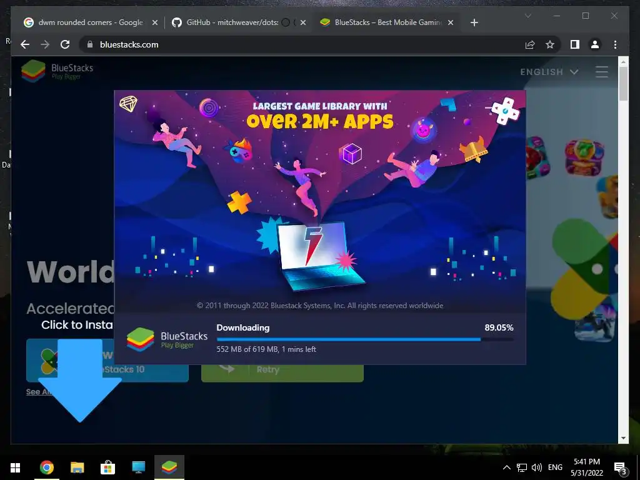Click the BlueStacks 10 download button
Screen dimensions: 640x480
[x=107, y=361]
